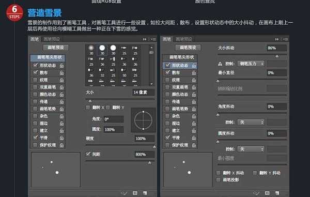Click the collapse double-arrow icon of the brush tip shape panel
Image resolution: width=310 pixels, height=197 pixels.
click(x=145, y=39)
